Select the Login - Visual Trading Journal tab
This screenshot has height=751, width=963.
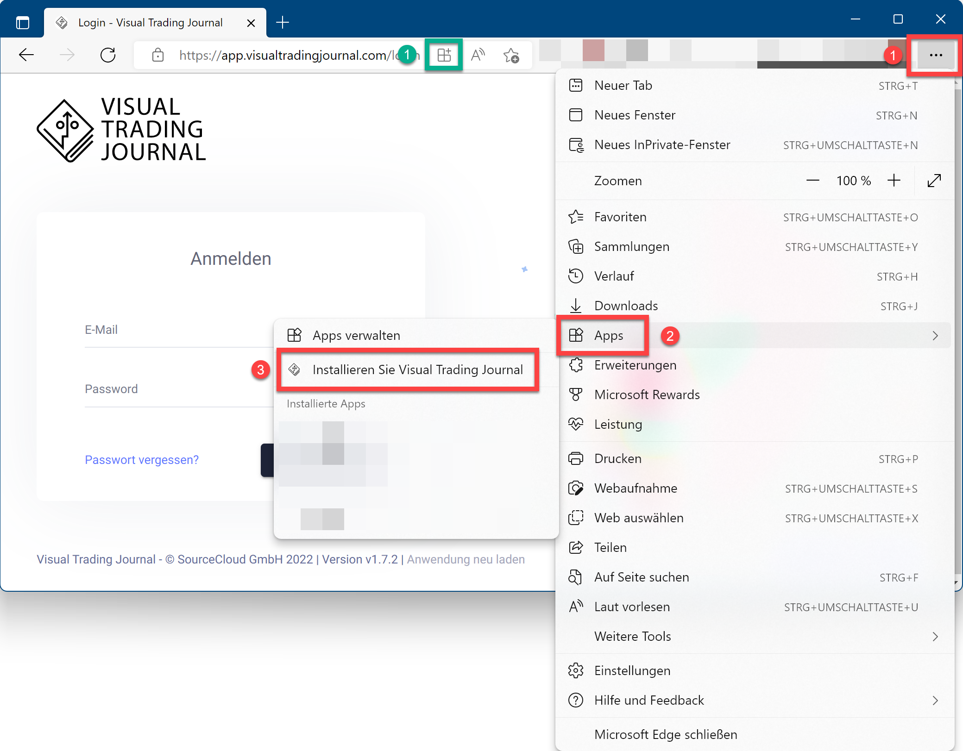[x=155, y=23]
